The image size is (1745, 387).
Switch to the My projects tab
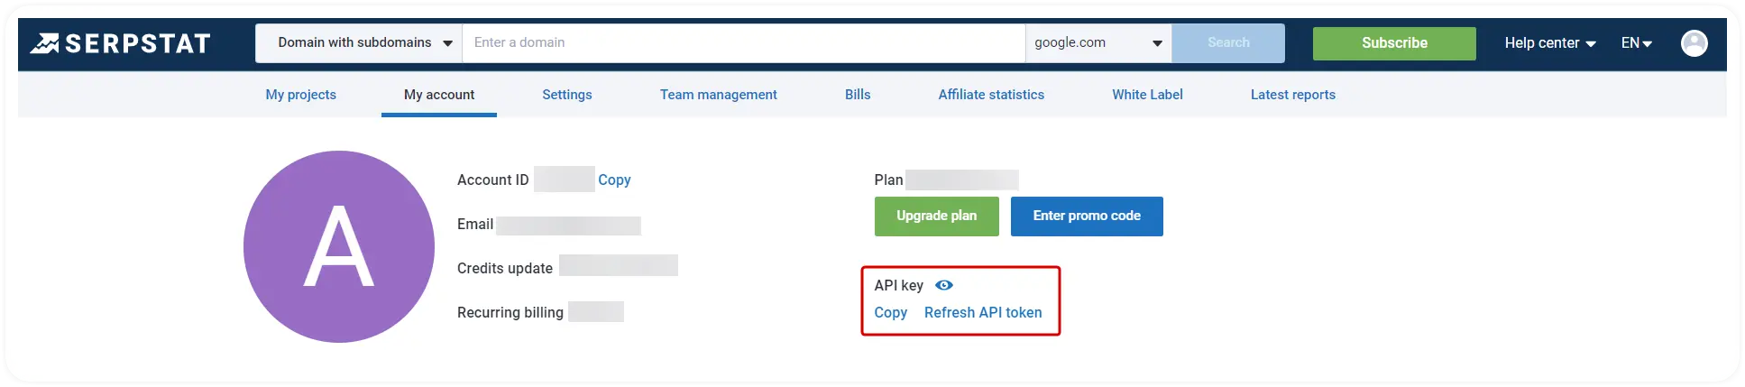[x=300, y=95]
